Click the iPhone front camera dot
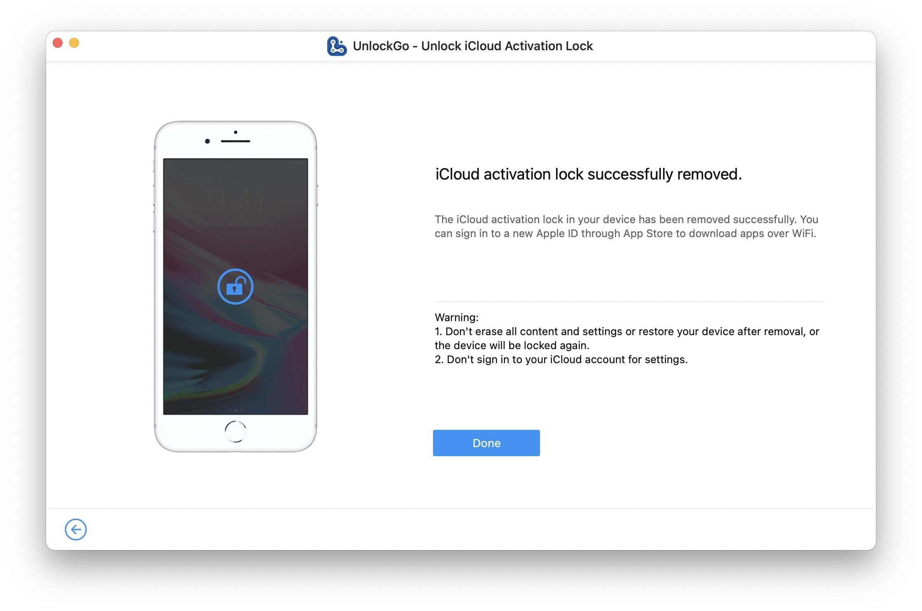This screenshot has width=922, height=611. pos(207,141)
